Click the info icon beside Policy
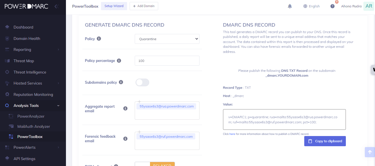The height and width of the screenshot is (166, 375). (99, 39)
